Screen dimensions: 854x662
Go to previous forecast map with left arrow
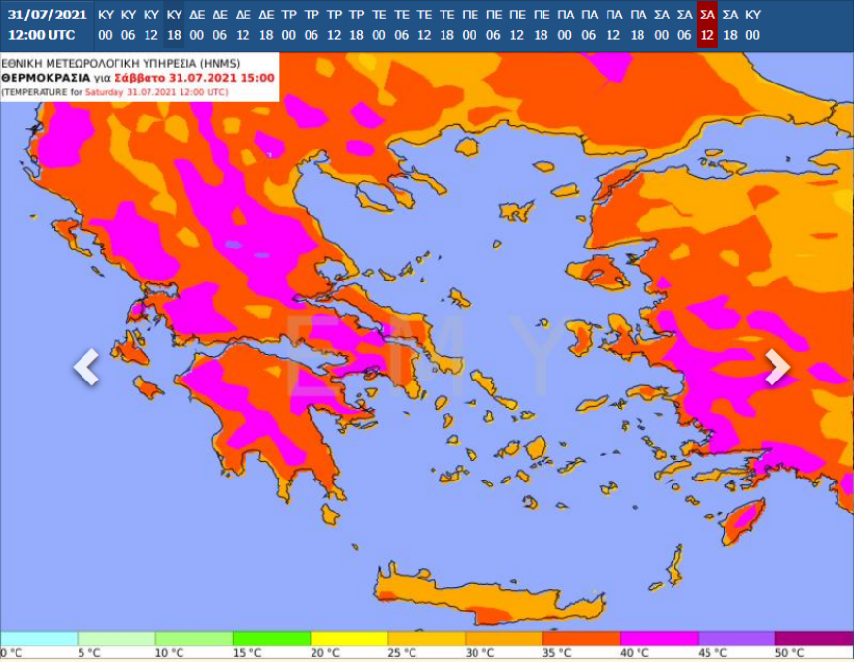point(86,367)
